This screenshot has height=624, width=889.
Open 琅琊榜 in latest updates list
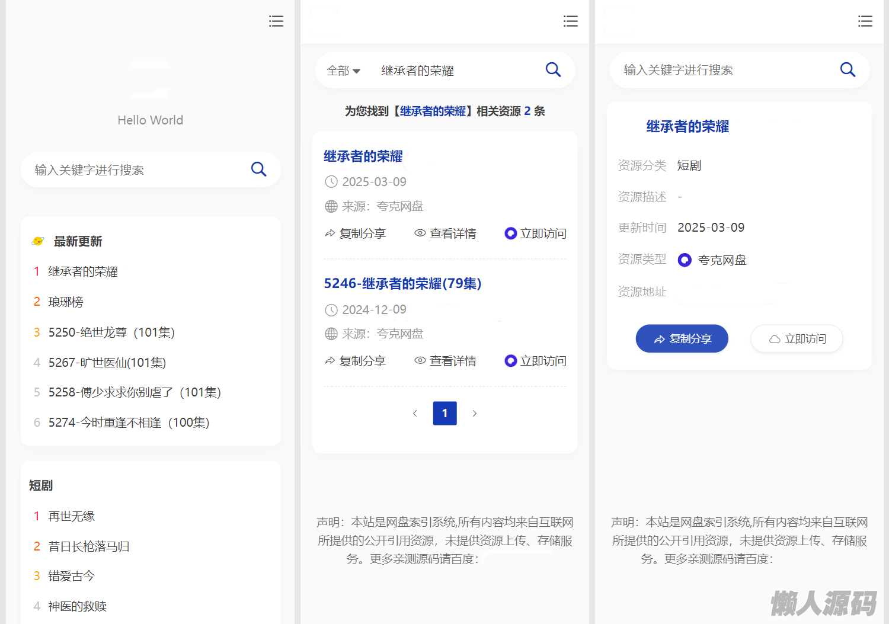pyautogui.click(x=66, y=302)
